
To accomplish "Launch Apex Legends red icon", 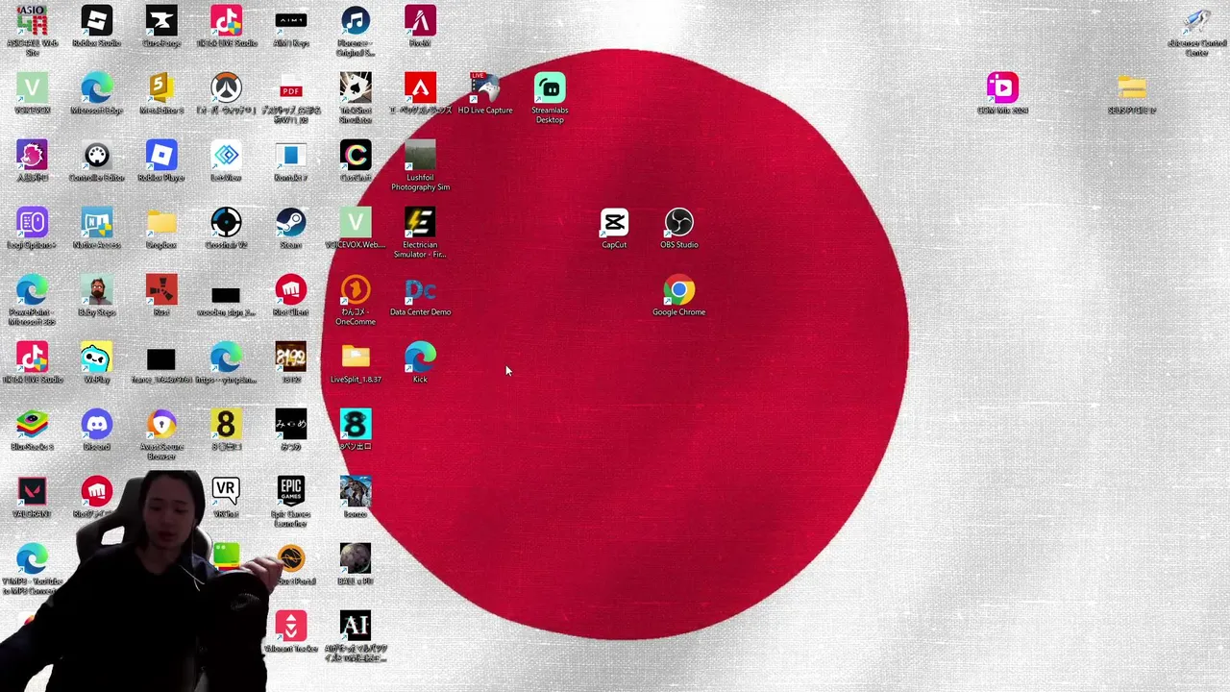I will pos(420,88).
